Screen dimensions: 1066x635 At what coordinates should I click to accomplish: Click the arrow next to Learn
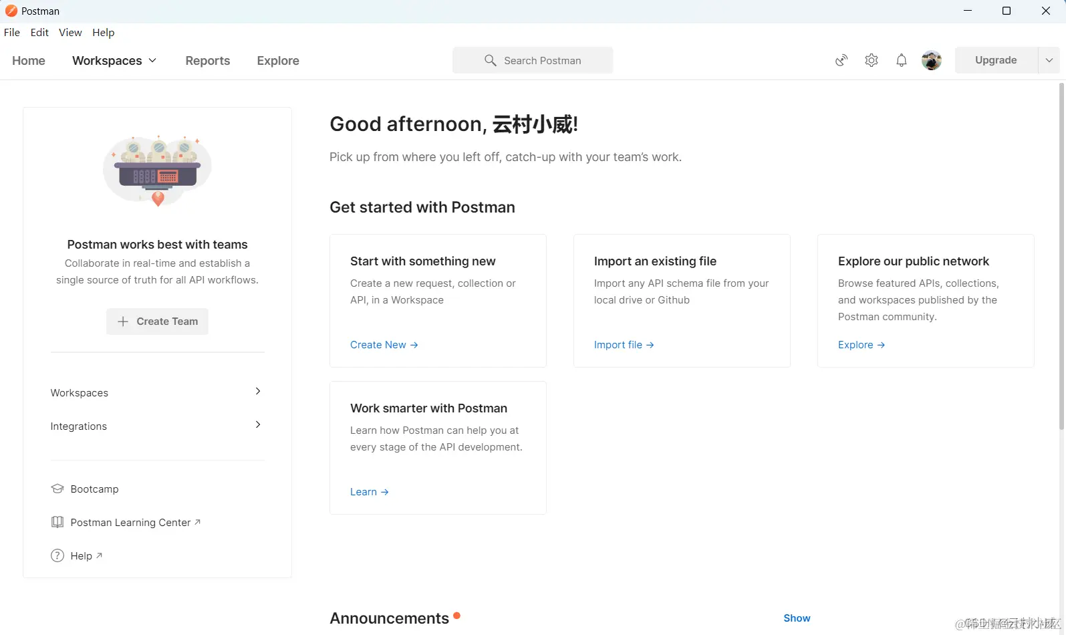click(385, 492)
